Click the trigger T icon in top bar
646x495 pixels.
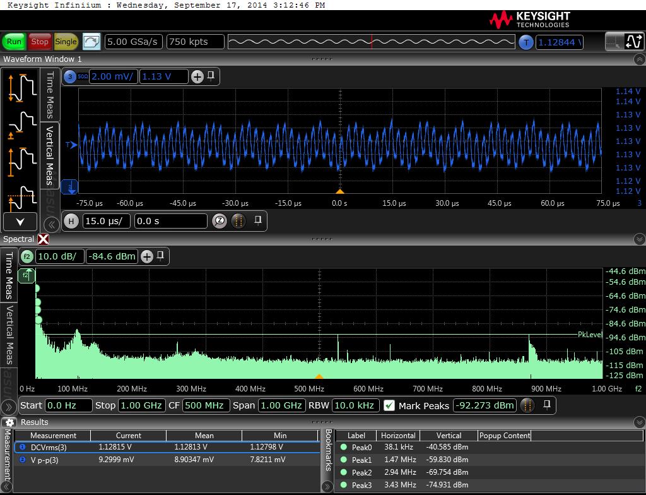526,42
